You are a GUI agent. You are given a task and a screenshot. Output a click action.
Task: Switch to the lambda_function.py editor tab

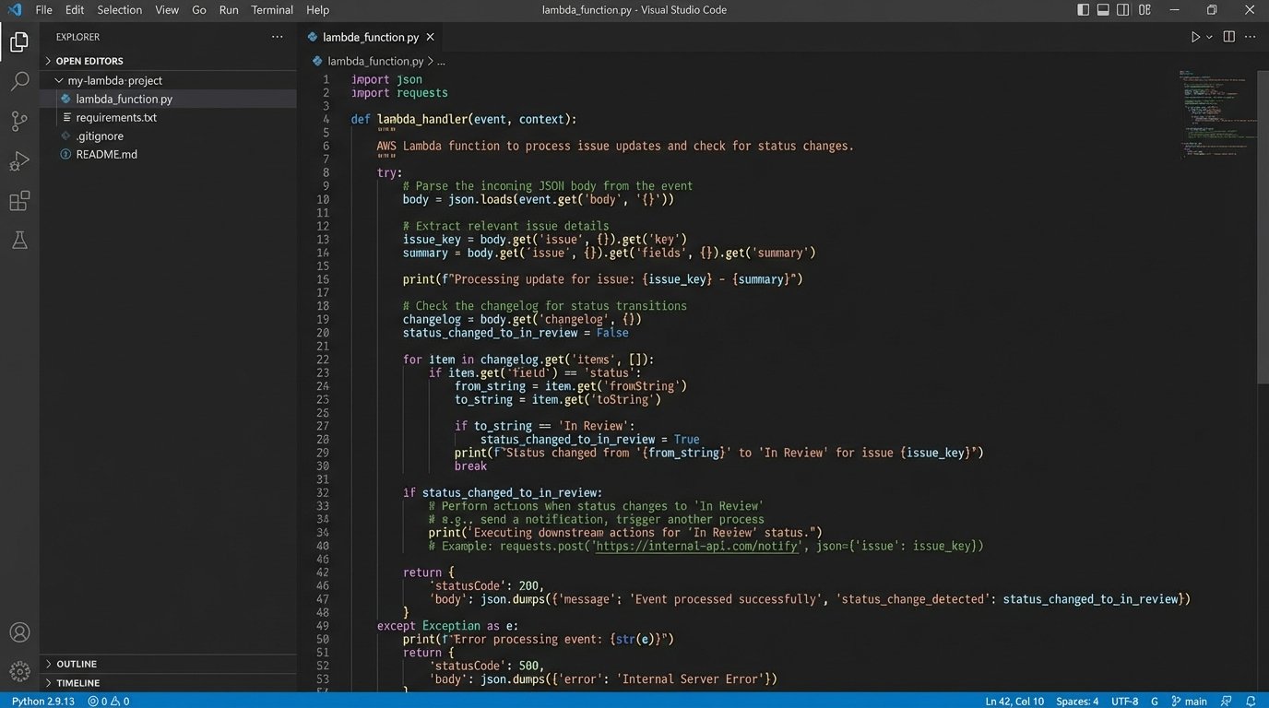click(369, 37)
